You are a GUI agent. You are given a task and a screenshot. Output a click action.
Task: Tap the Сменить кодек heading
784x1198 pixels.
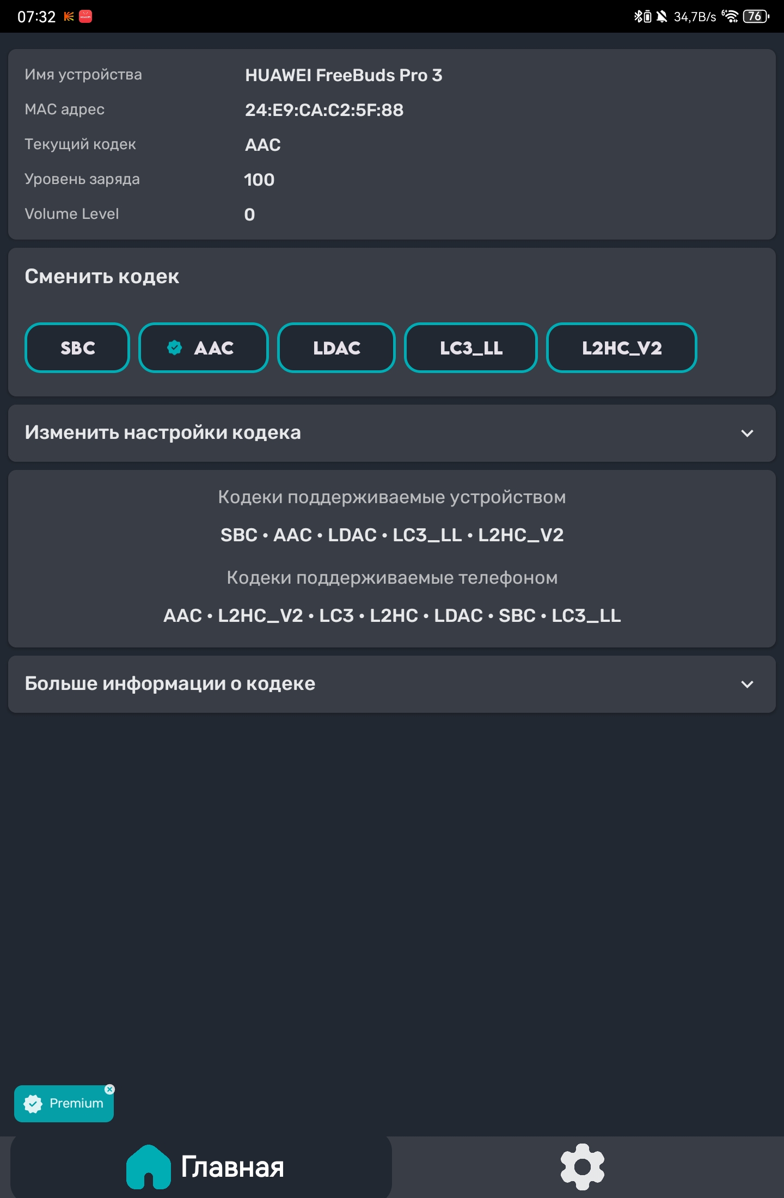[x=102, y=277]
